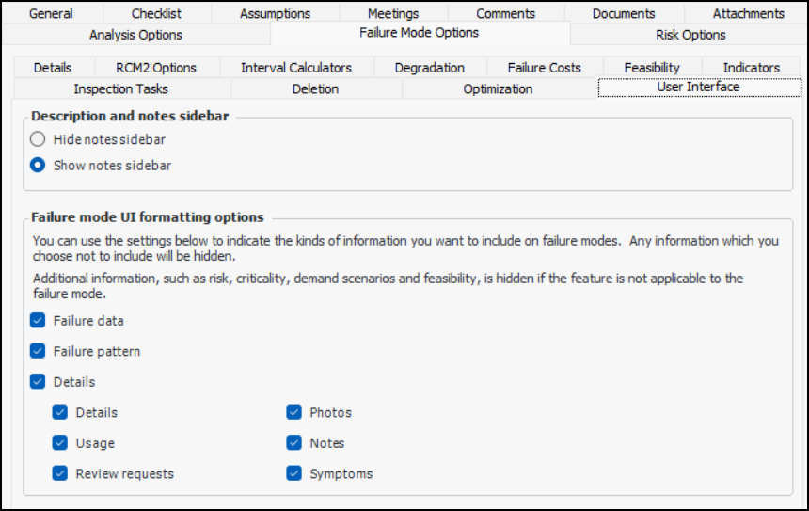
Task: Open the Checklist tab
Action: [x=156, y=13]
